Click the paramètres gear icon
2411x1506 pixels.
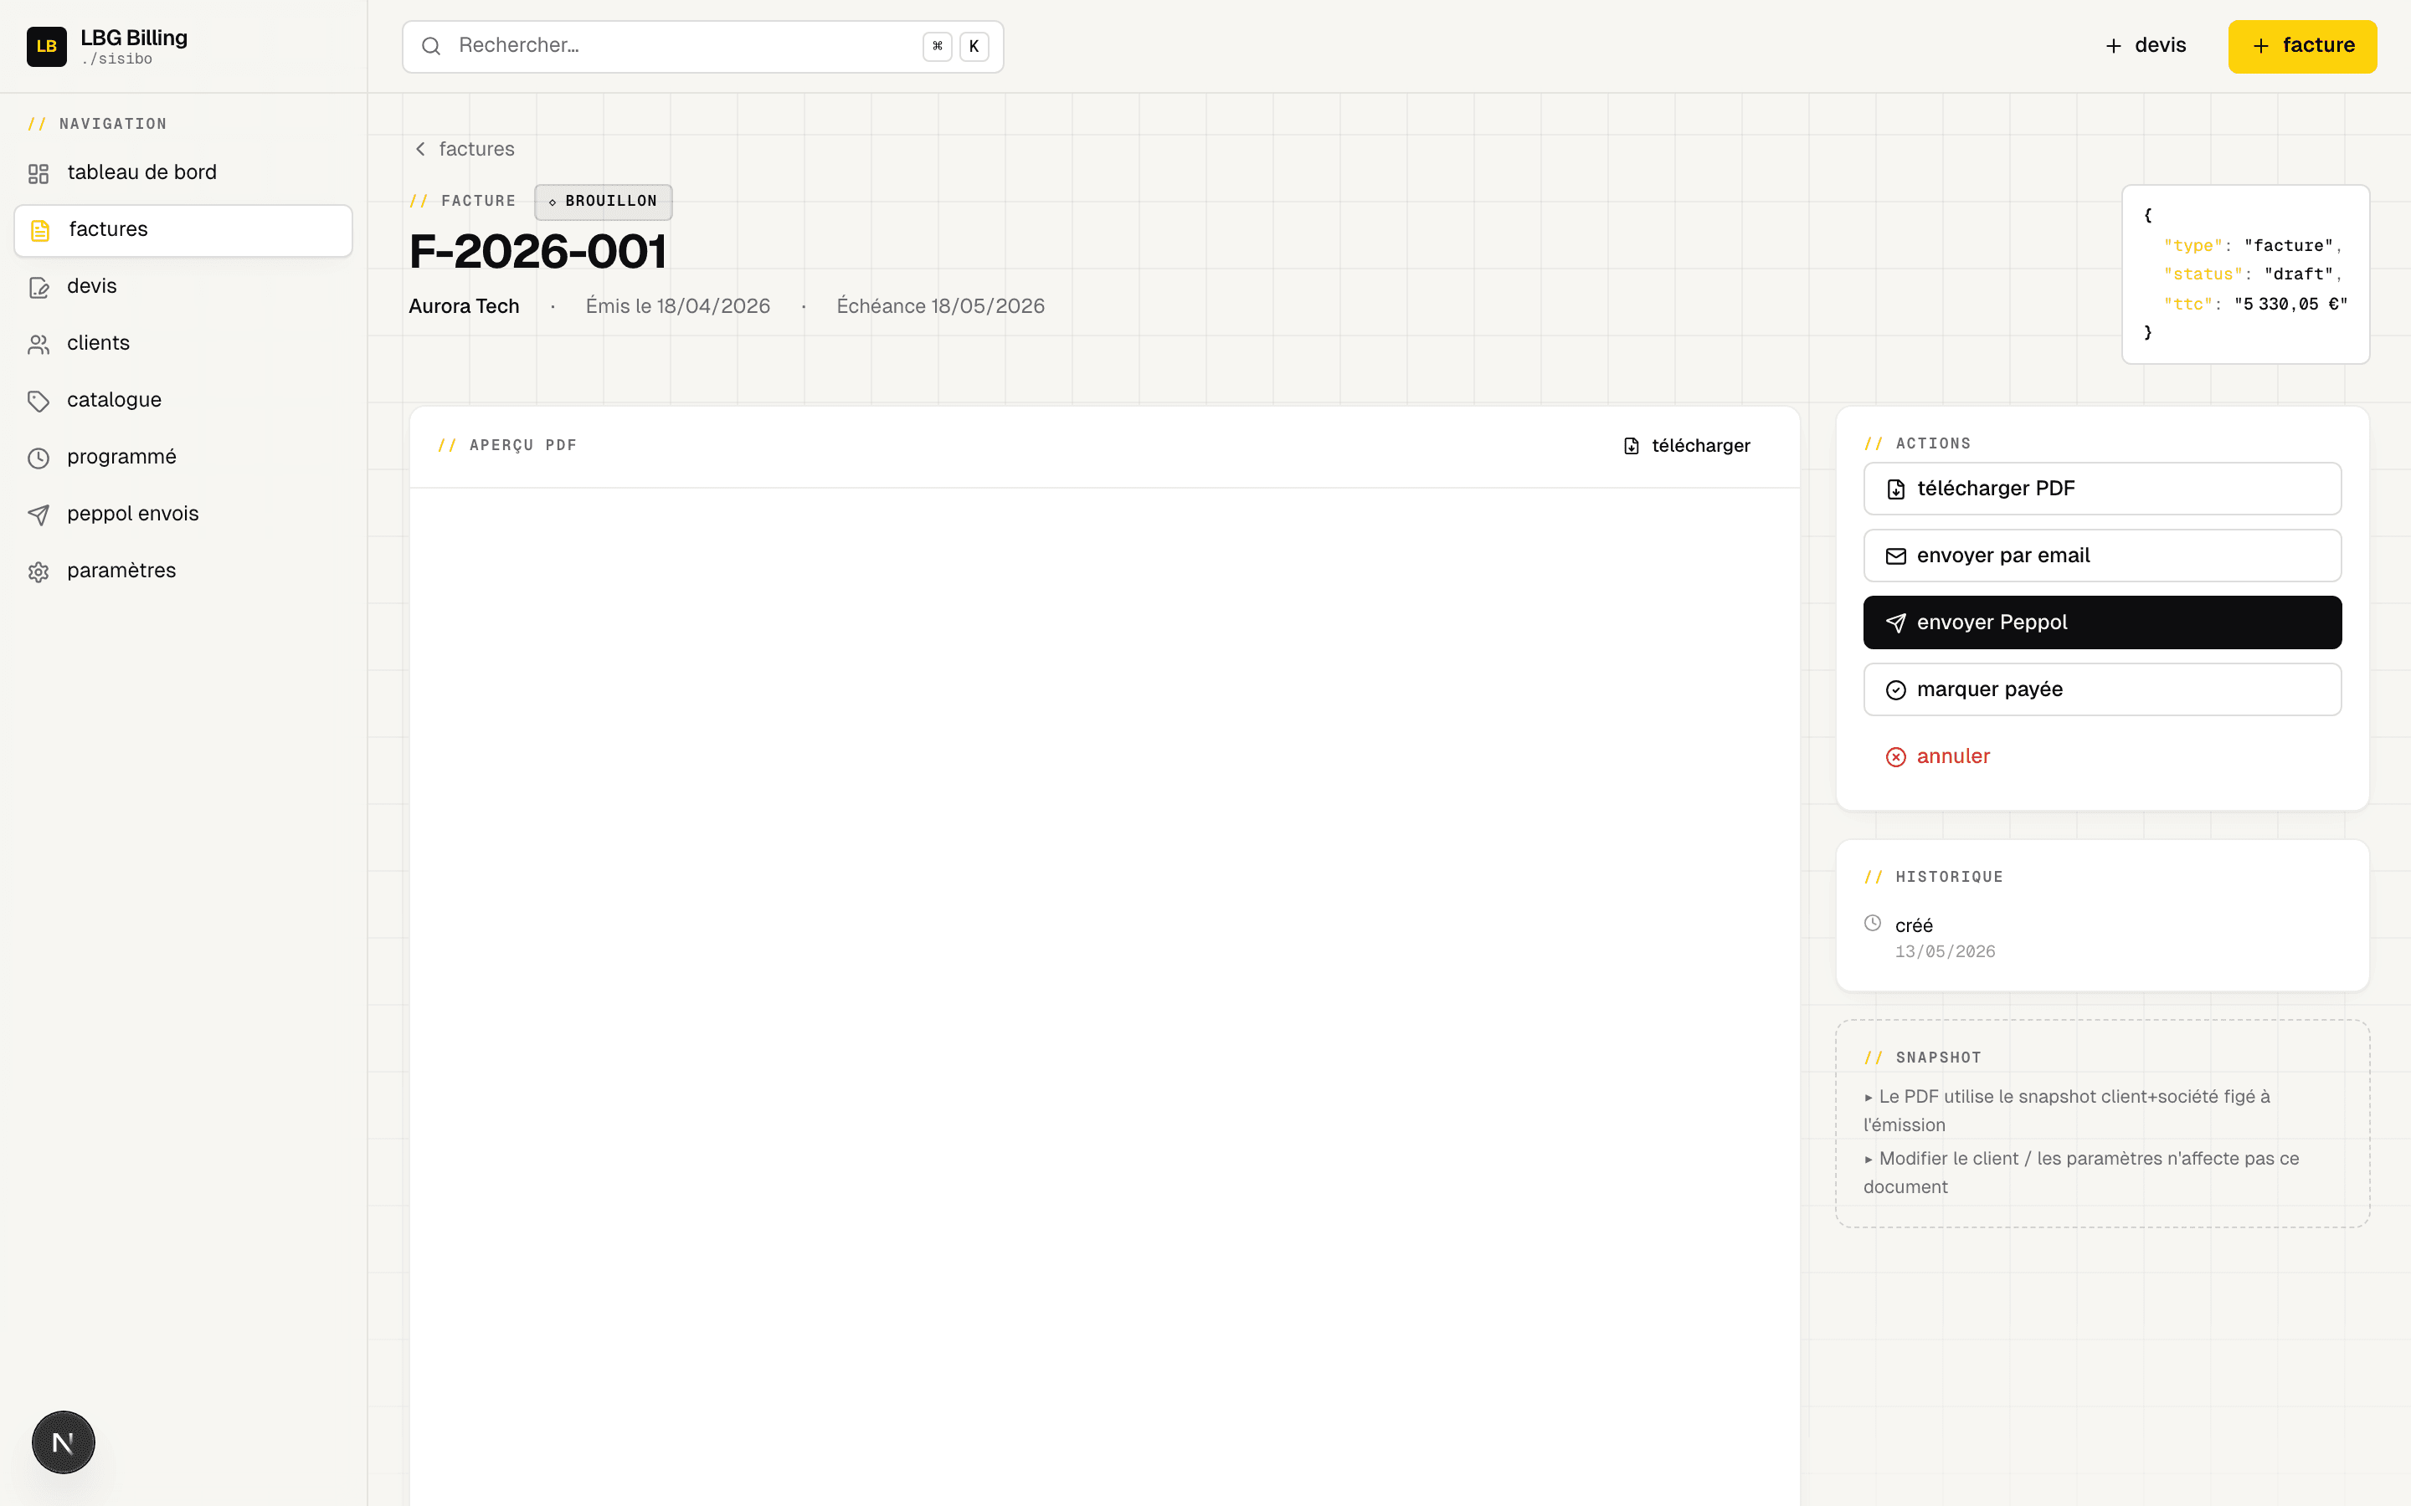38,571
